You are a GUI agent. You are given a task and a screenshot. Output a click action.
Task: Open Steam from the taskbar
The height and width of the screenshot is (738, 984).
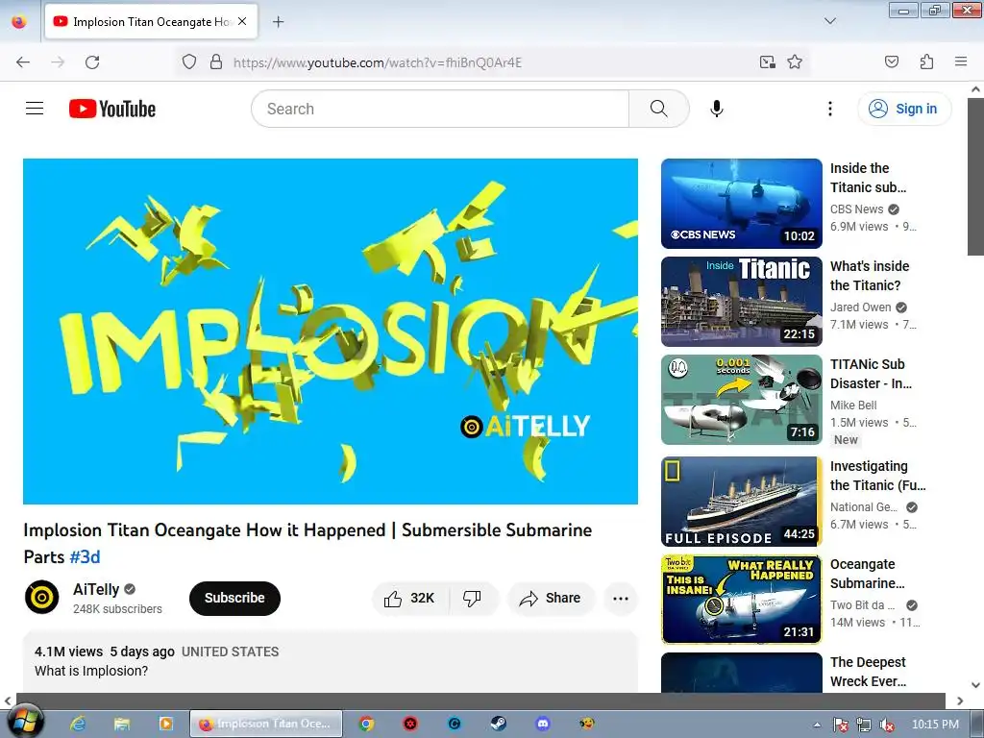tap(499, 724)
